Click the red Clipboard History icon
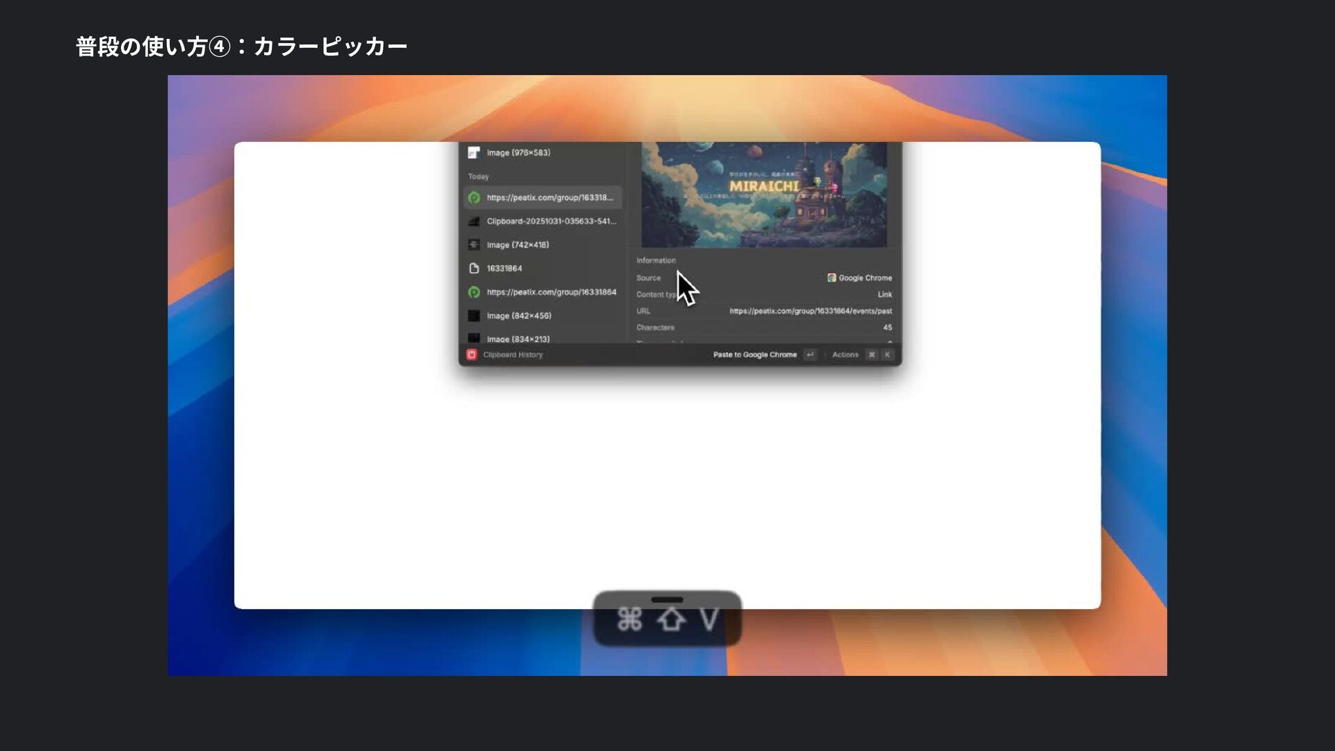The width and height of the screenshot is (1335, 751). [471, 355]
